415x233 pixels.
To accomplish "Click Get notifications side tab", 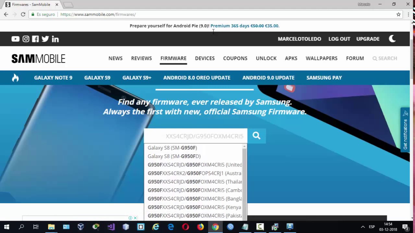I will 405,130.
